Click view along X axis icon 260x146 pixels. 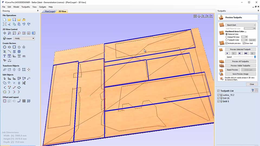pos(207,16)
